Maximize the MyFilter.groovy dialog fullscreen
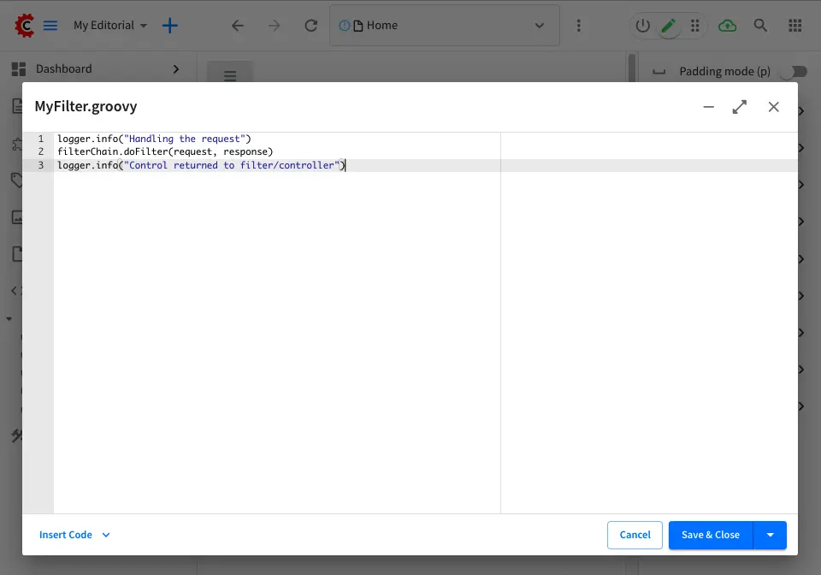 [x=739, y=107]
